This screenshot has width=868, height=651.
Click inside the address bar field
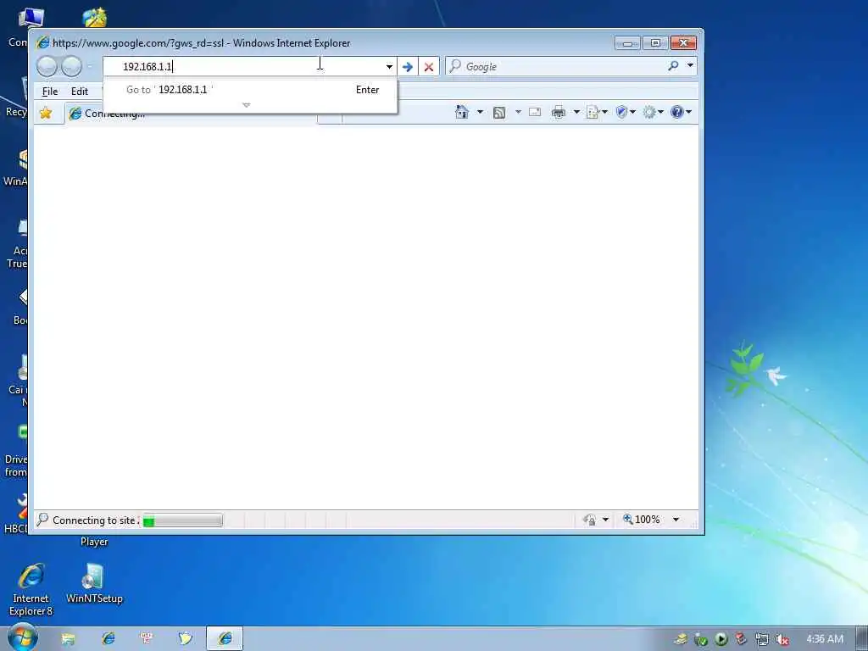[243, 67]
